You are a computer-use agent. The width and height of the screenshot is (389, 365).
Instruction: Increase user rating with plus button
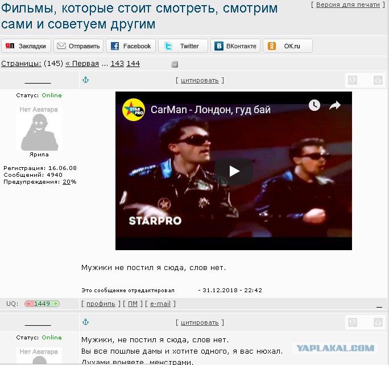click(x=56, y=304)
